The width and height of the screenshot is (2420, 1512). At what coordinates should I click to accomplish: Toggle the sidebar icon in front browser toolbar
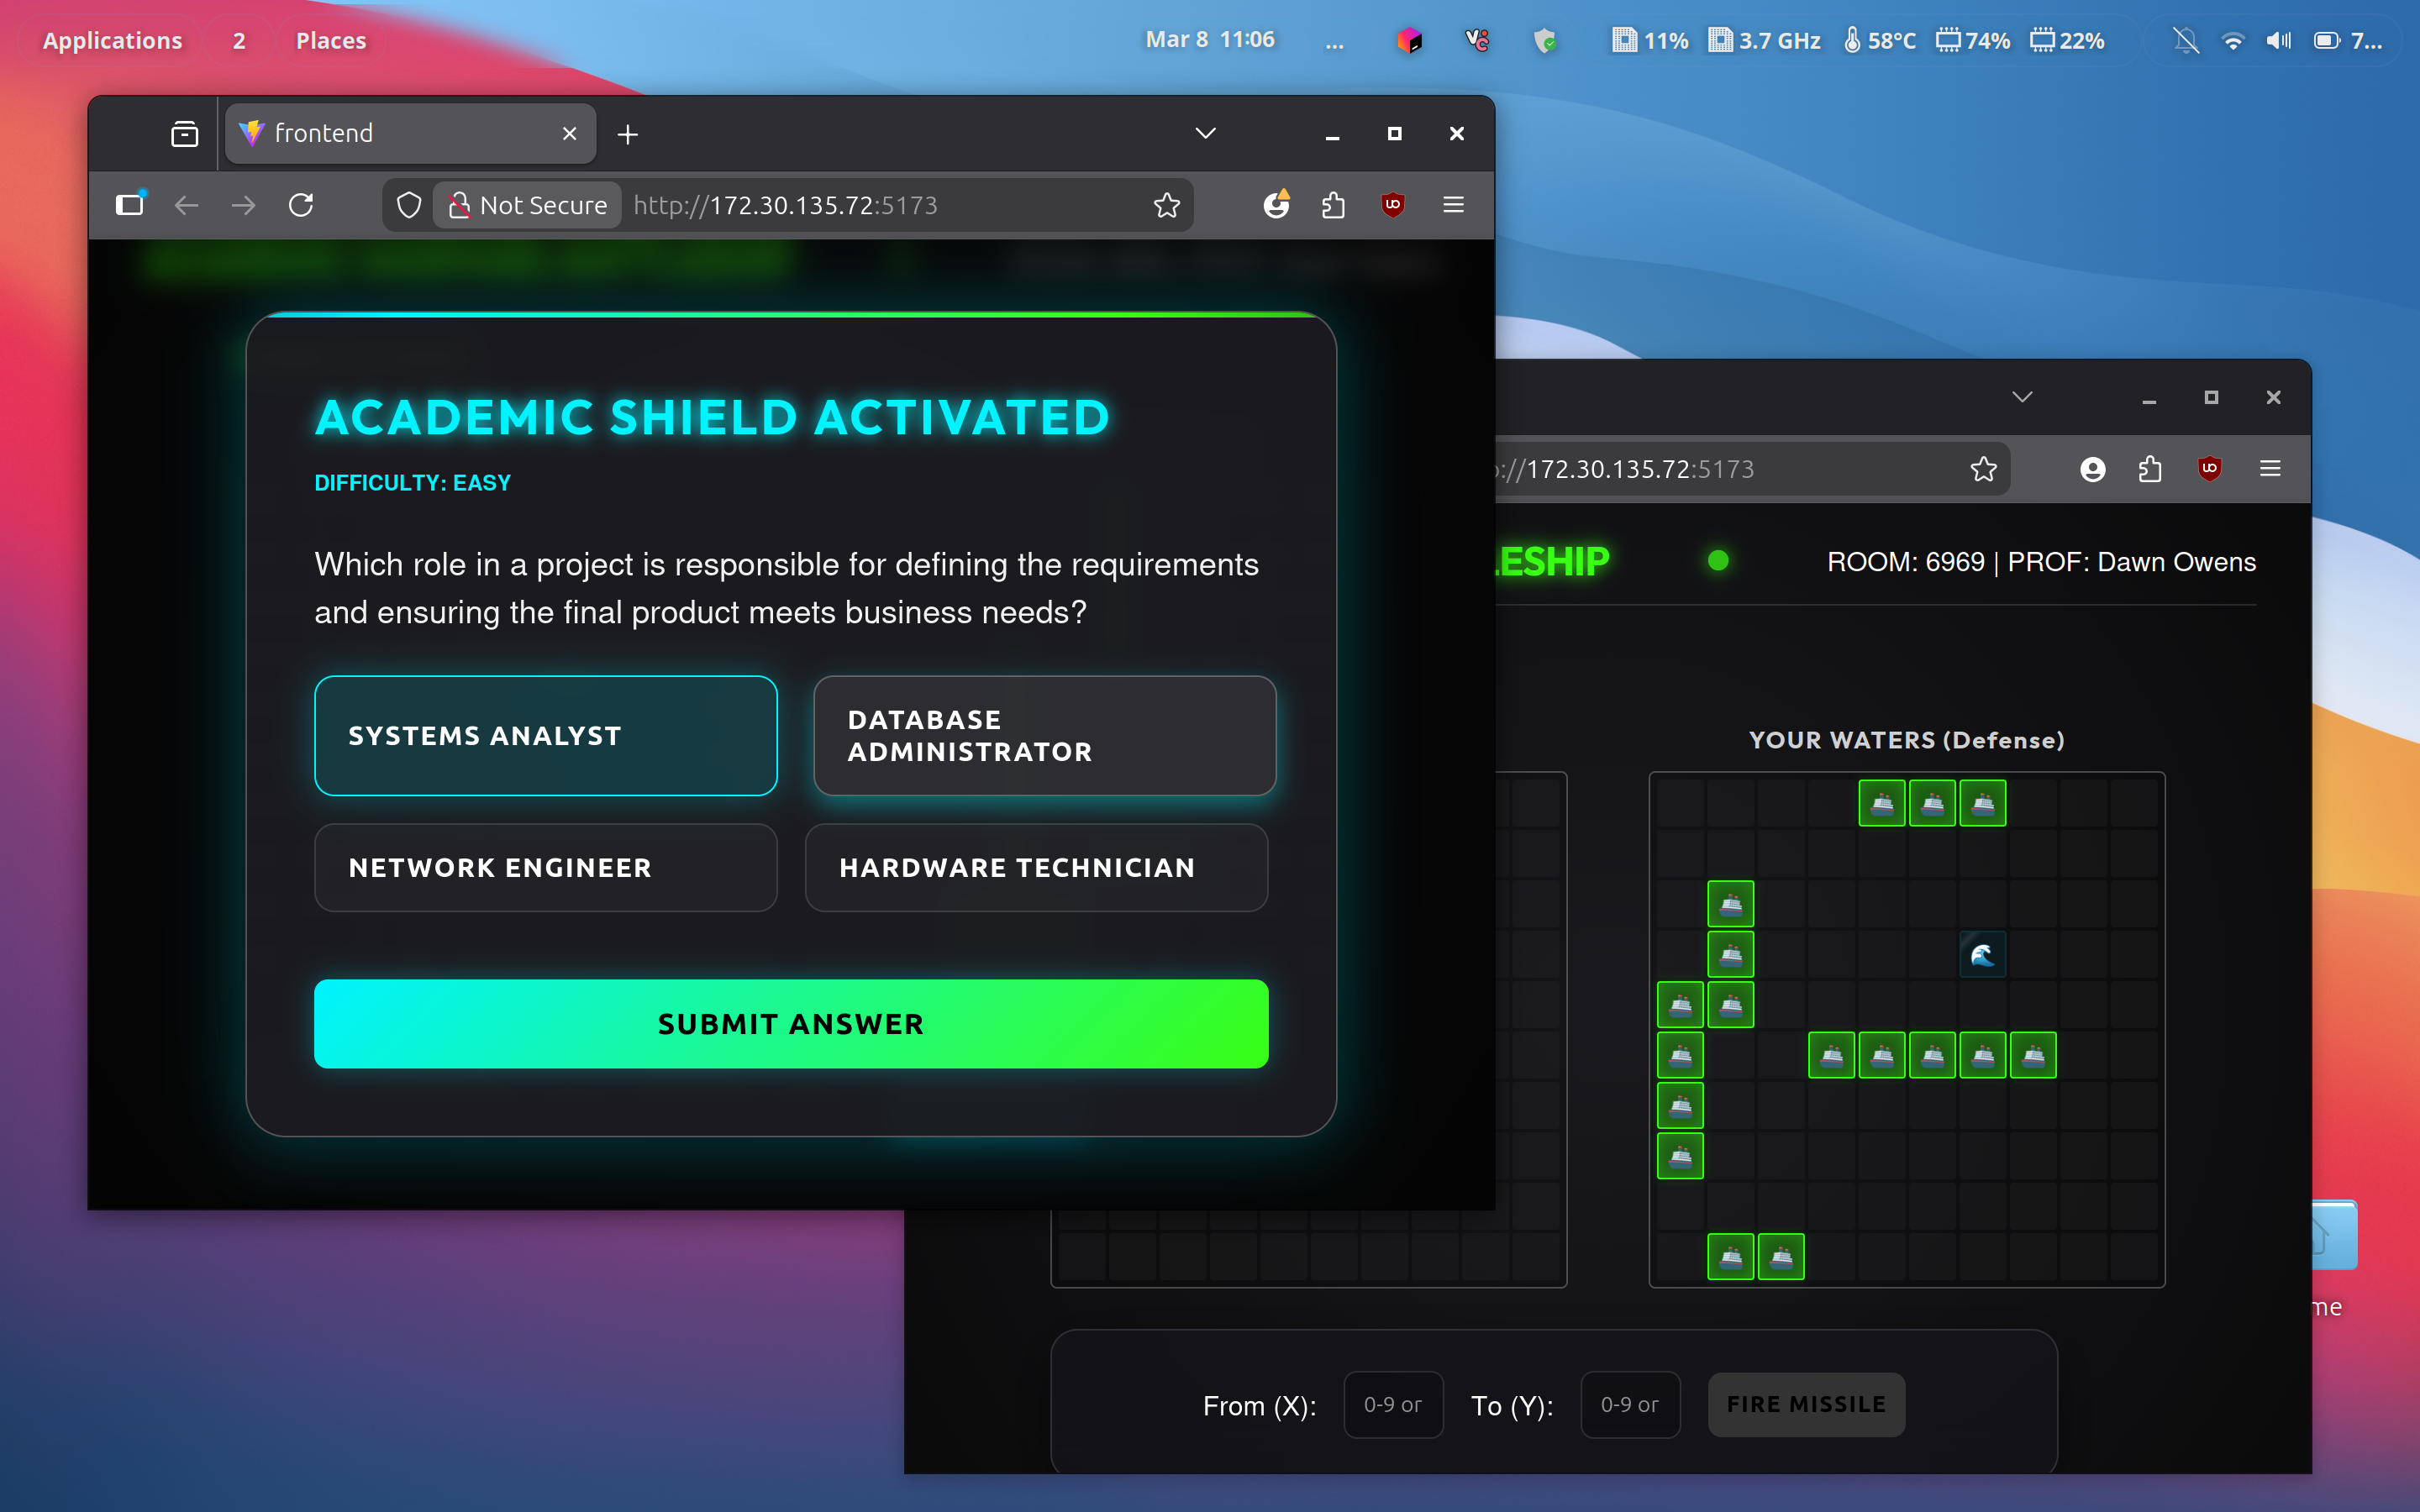pyautogui.click(x=130, y=205)
